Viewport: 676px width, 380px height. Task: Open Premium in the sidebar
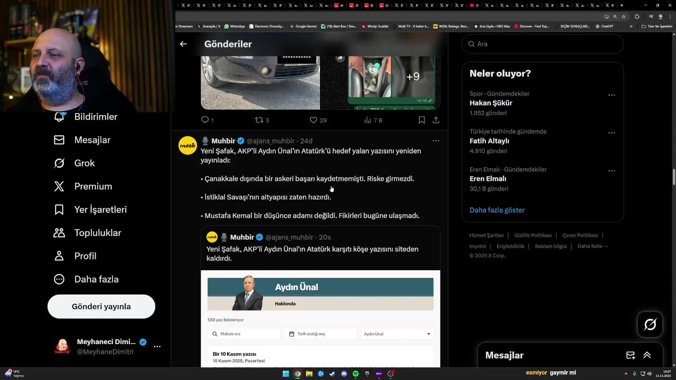(x=83, y=186)
